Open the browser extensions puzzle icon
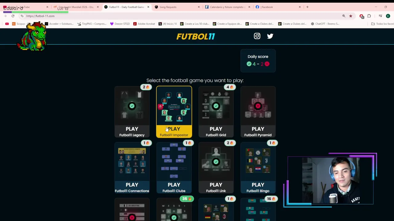This screenshot has width=394, height=221. tap(369, 16)
